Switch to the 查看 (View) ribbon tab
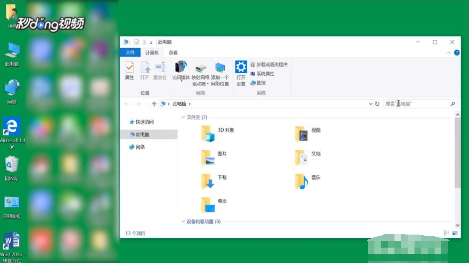The width and height of the screenshot is (469, 263). click(173, 53)
